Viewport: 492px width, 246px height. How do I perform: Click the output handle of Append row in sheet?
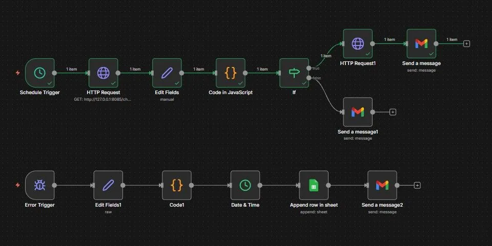[x=328, y=185]
